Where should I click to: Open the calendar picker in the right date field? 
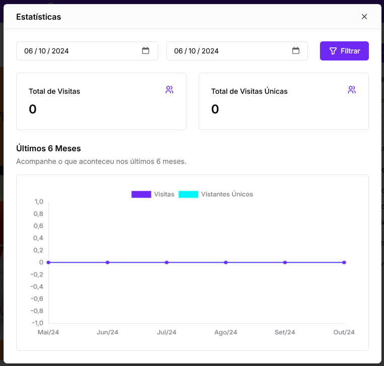coord(296,51)
